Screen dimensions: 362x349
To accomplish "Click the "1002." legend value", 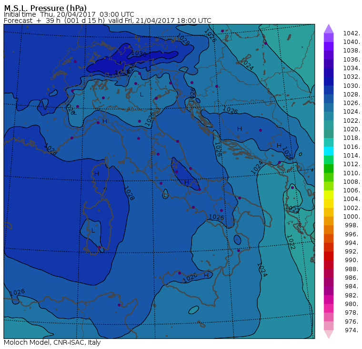I will 352,208.
